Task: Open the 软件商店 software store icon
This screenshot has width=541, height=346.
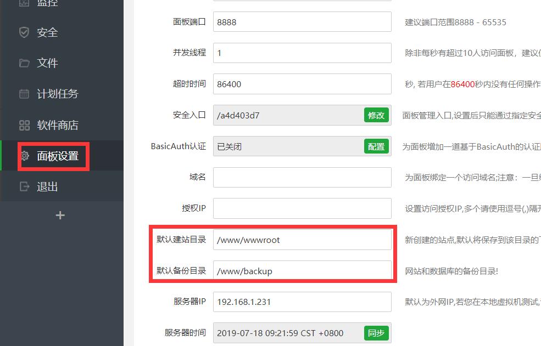Action: [x=23, y=124]
